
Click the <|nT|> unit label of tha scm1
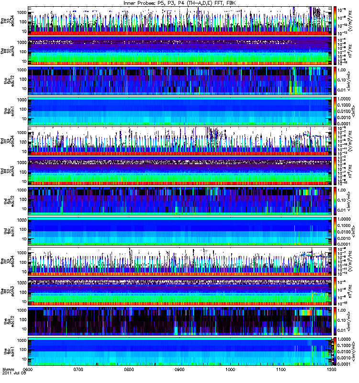coord(353,111)
